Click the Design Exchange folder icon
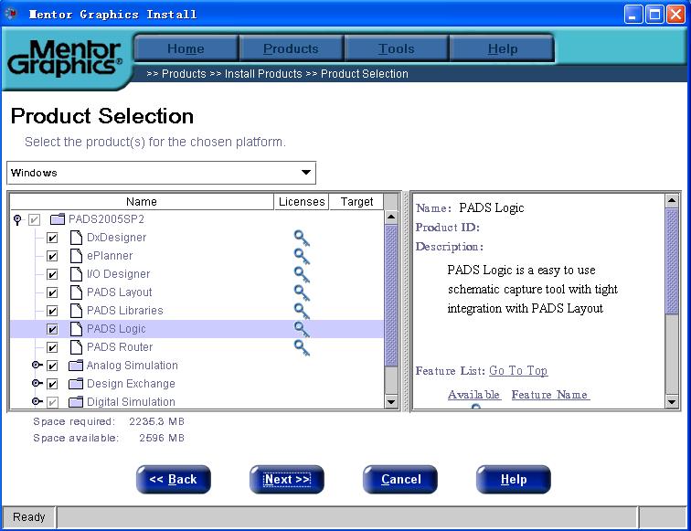The width and height of the screenshot is (691, 531). [x=76, y=384]
